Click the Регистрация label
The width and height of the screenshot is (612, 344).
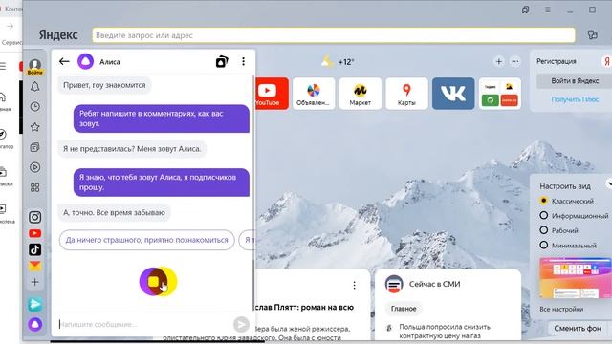point(557,61)
